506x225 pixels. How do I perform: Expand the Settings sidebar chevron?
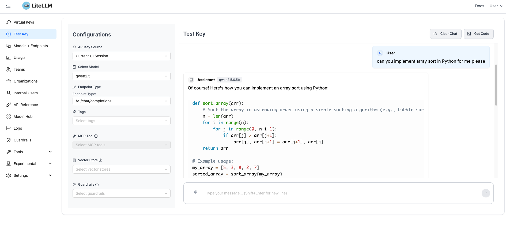point(50,175)
